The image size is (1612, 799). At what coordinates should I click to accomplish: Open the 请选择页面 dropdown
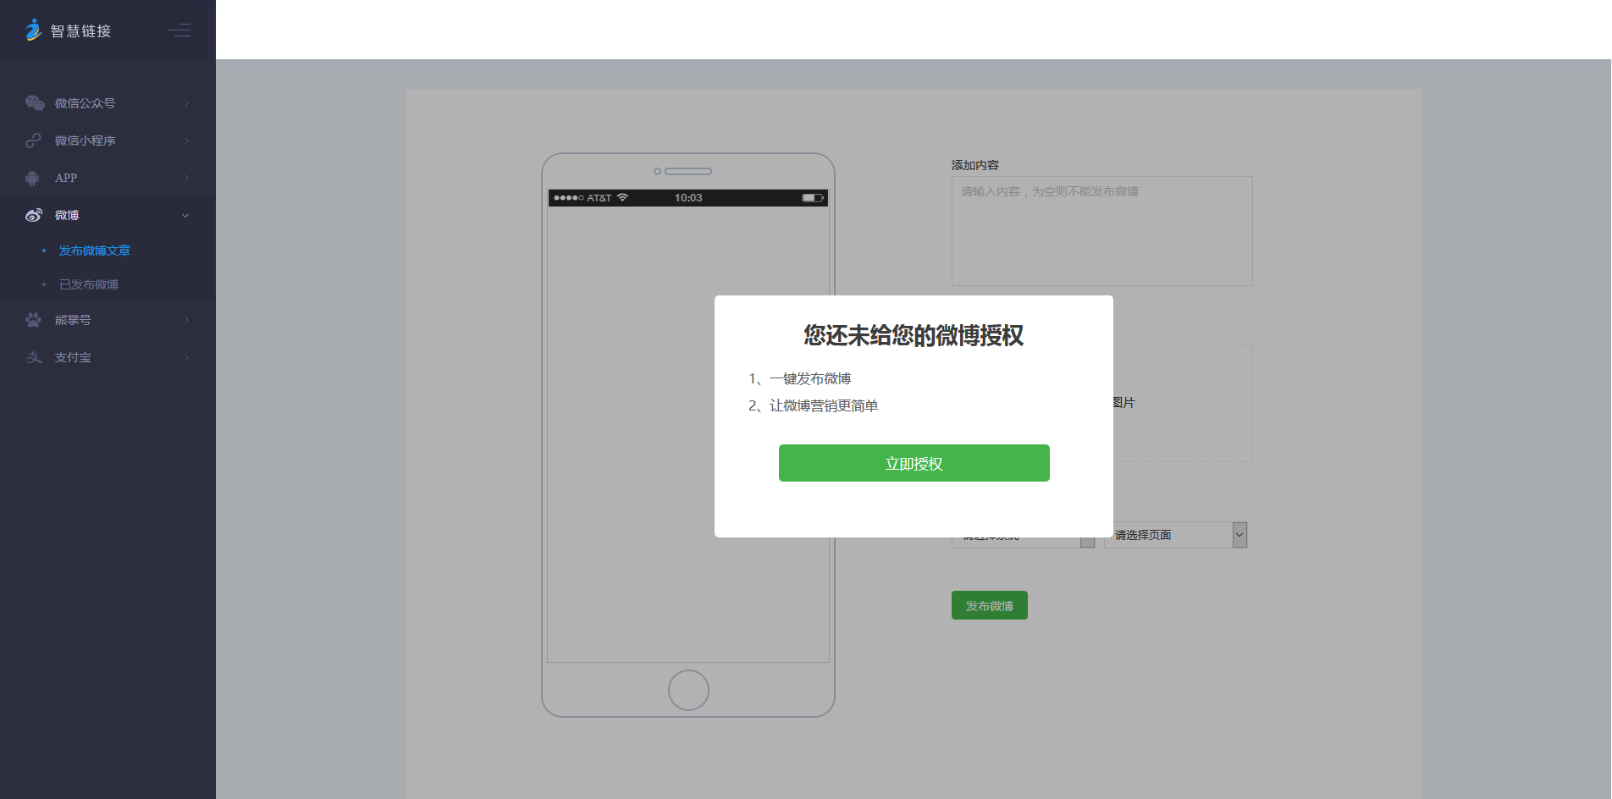pyautogui.click(x=1175, y=535)
